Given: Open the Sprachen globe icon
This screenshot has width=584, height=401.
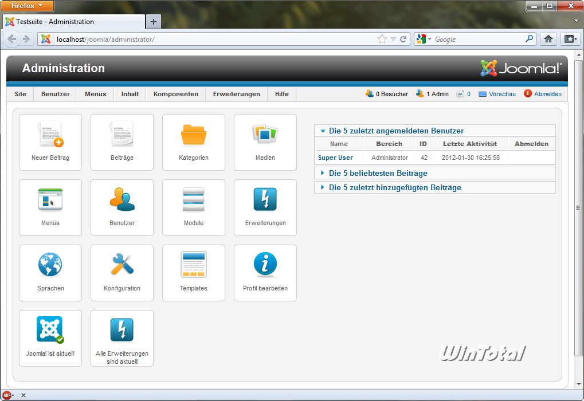Looking at the screenshot, I should (50, 273).
